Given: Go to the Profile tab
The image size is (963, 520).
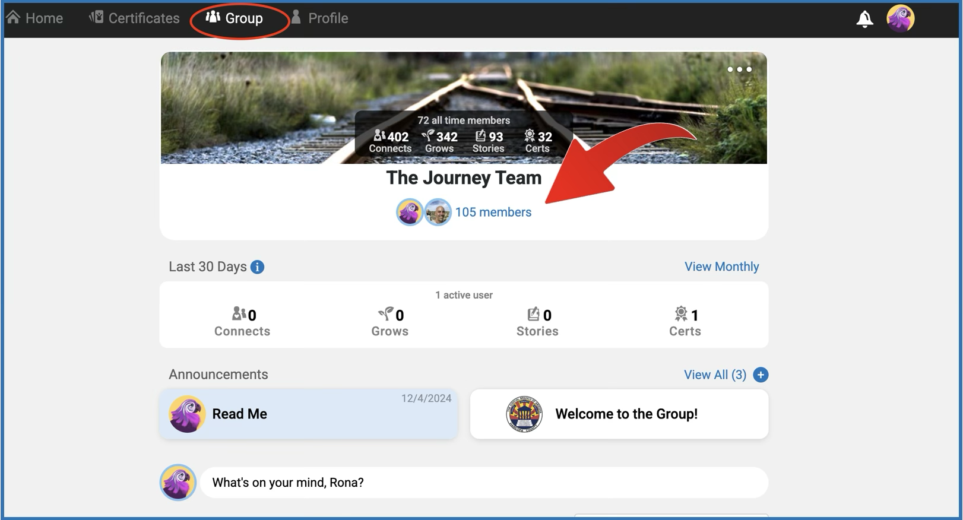Looking at the screenshot, I should (319, 18).
